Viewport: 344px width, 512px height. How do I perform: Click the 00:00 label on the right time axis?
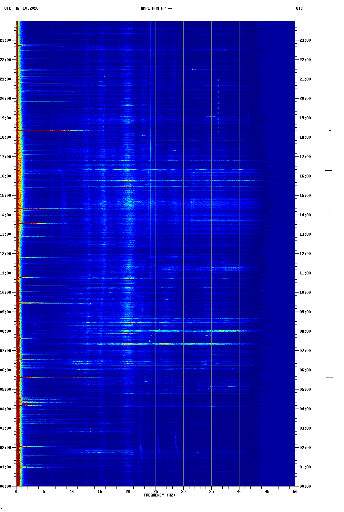tap(305, 486)
